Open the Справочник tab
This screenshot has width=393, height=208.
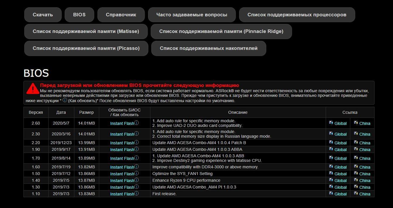[x=121, y=15]
